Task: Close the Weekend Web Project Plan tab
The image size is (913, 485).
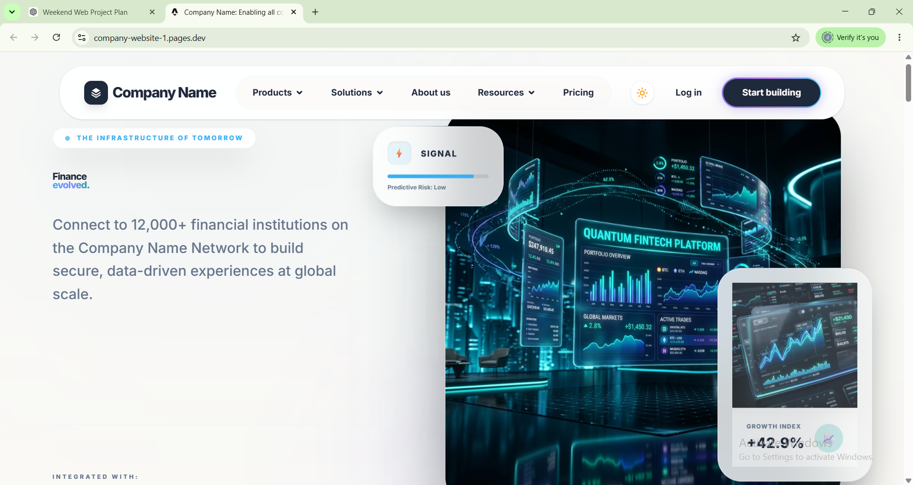Action: (152, 12)
